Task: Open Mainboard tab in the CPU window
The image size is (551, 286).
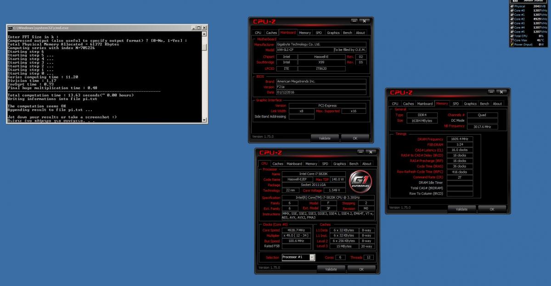Action: (x=294, y=163)
